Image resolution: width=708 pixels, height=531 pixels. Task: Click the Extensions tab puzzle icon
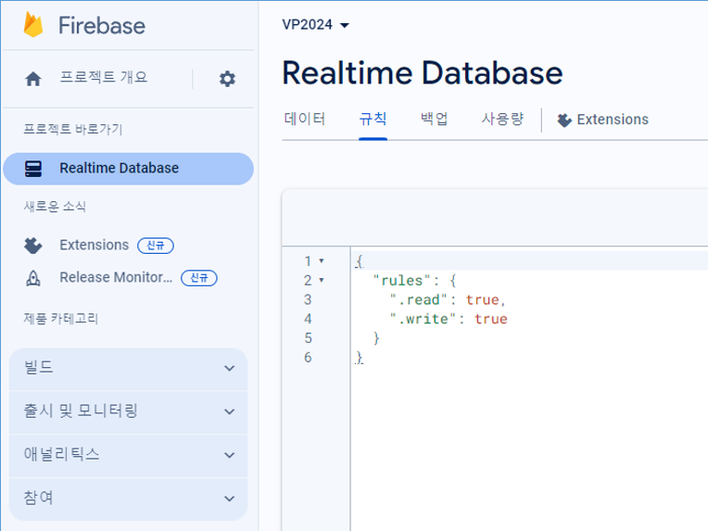[564, 120]
